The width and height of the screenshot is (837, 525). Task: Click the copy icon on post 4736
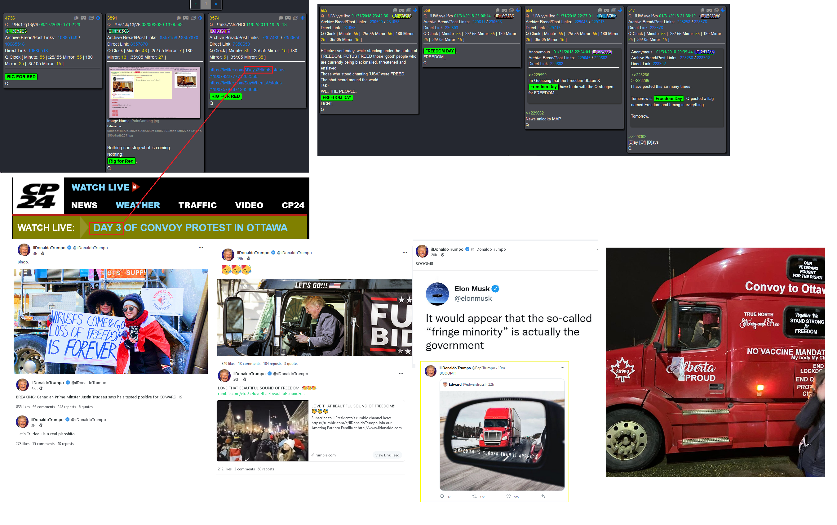76,18
